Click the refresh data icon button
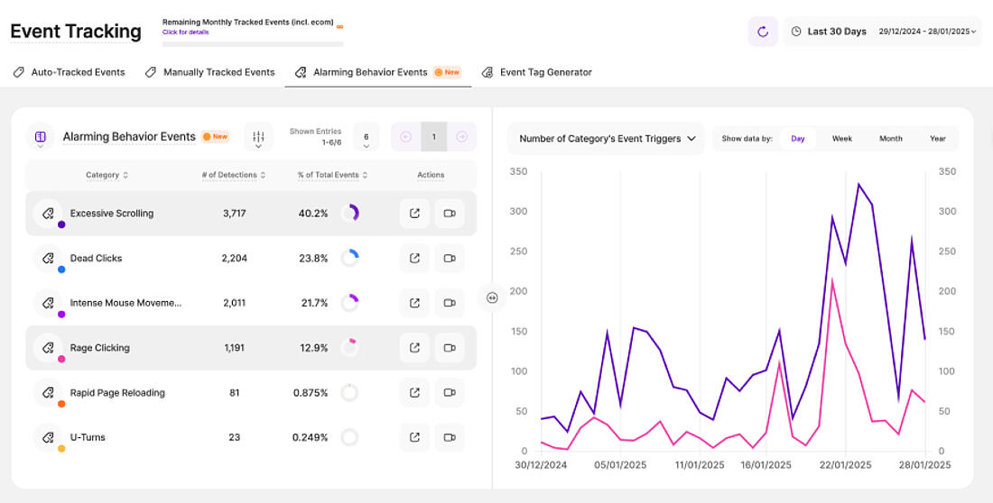993x503 pixels. click(763, 32)
